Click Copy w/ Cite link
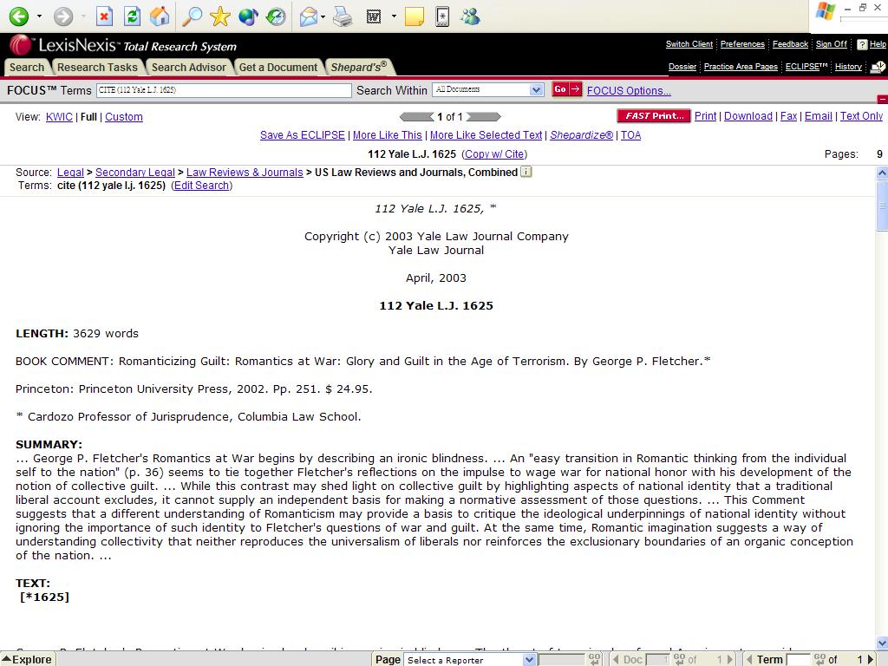The width and height of the screenshot is (888, 666). coord(494,154)
